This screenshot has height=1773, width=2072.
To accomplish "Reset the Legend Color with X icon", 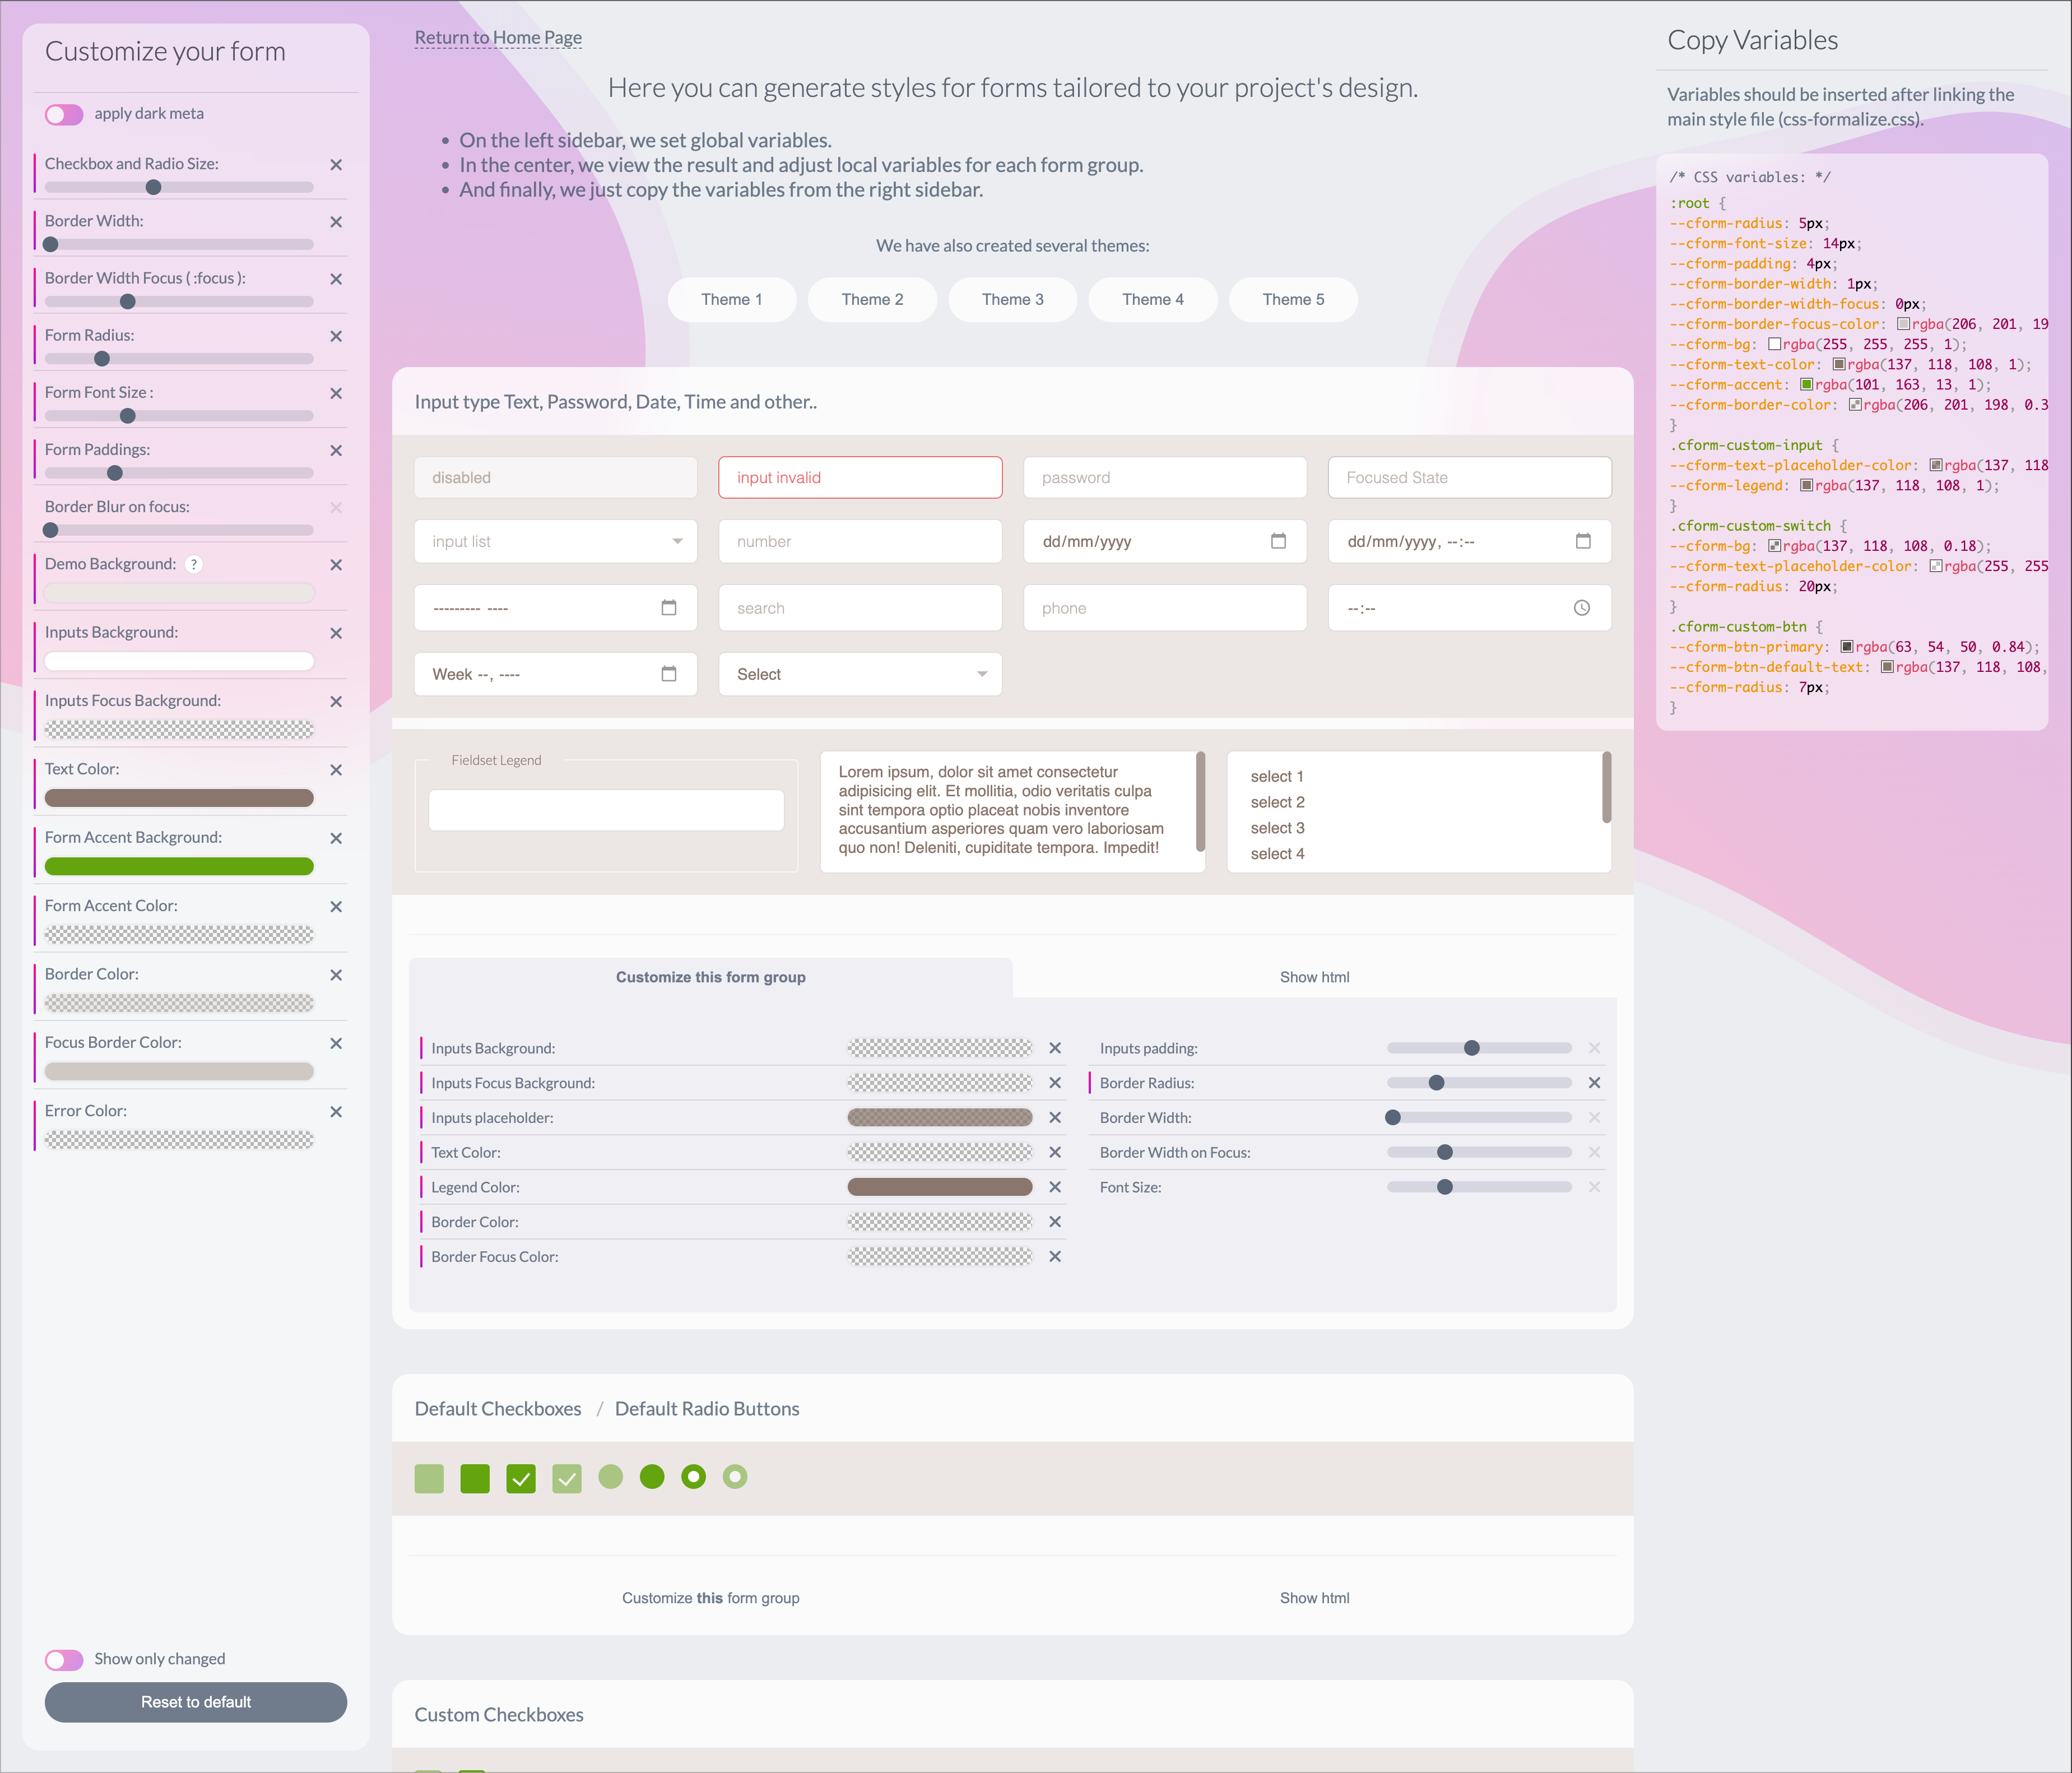I will (x=1054, y=1187).
